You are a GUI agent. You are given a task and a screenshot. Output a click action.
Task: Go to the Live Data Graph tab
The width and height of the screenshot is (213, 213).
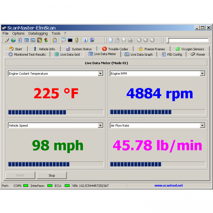(139, 54)
